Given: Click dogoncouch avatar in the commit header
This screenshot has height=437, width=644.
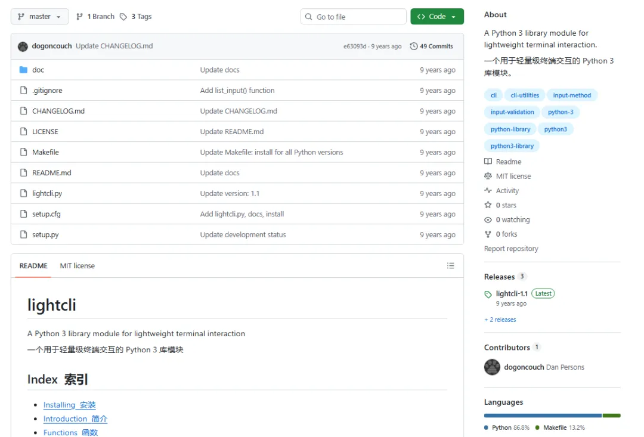Looking at the screenshot, I should 23,47.
